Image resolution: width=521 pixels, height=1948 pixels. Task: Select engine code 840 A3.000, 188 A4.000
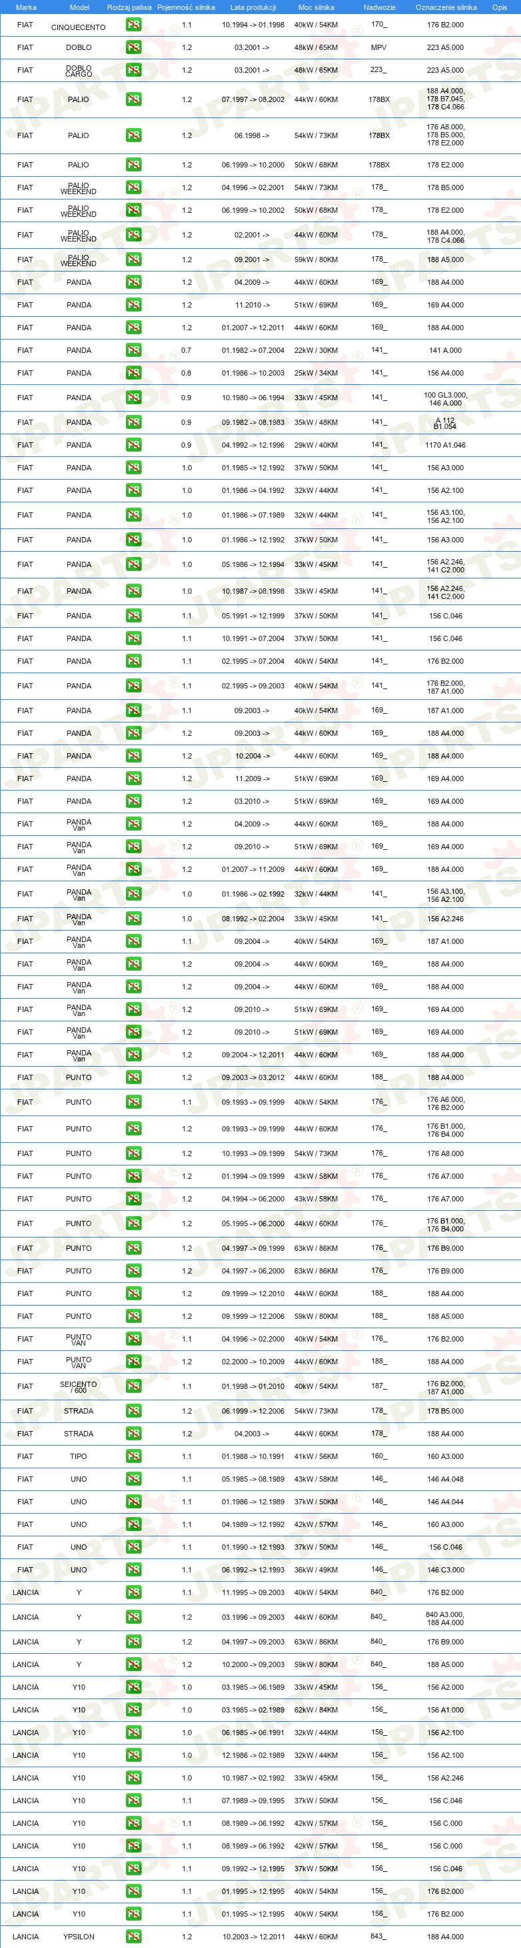click(446, 1618)
